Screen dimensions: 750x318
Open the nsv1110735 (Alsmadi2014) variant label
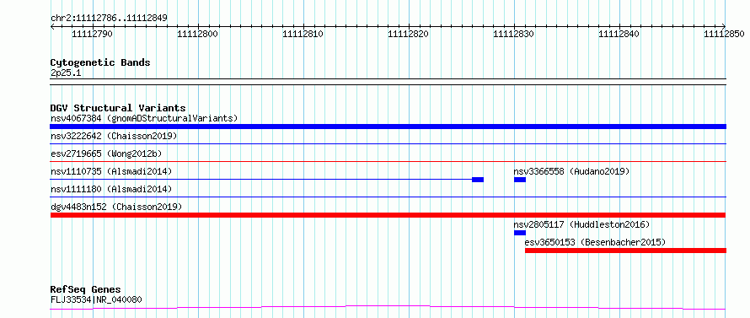click(111, 171)
